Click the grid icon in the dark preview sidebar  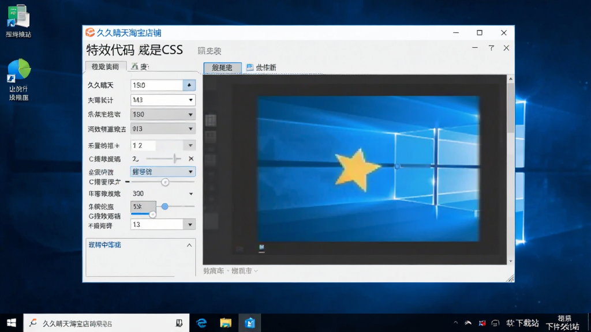211,120
